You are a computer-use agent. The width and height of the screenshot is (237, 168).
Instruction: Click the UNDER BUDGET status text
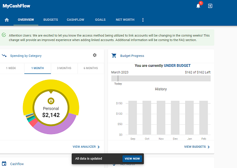click(177, 65)
